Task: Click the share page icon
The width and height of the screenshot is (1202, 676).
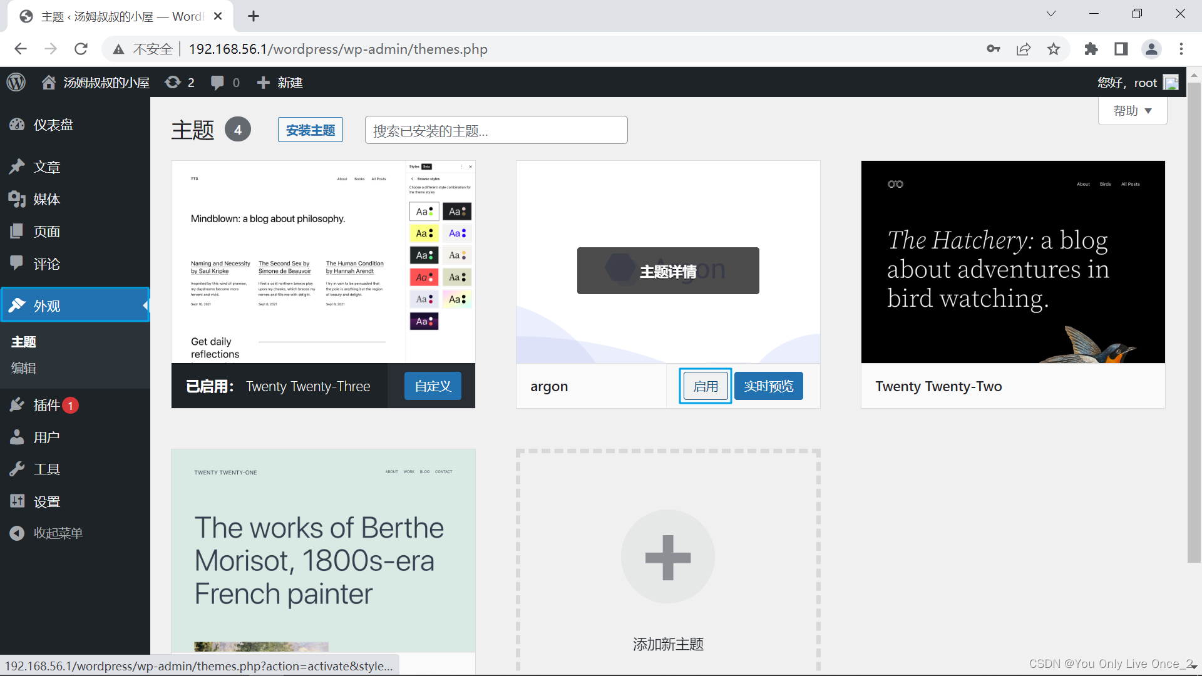Action: coord(1024,49)
